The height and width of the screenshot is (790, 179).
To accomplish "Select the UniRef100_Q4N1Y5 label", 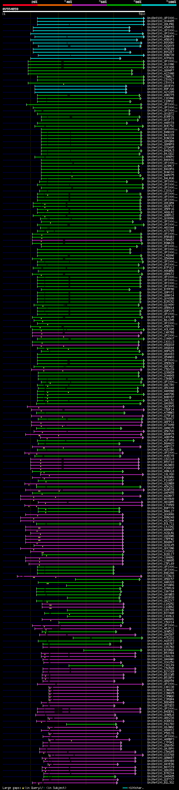I will coord(160,428).
